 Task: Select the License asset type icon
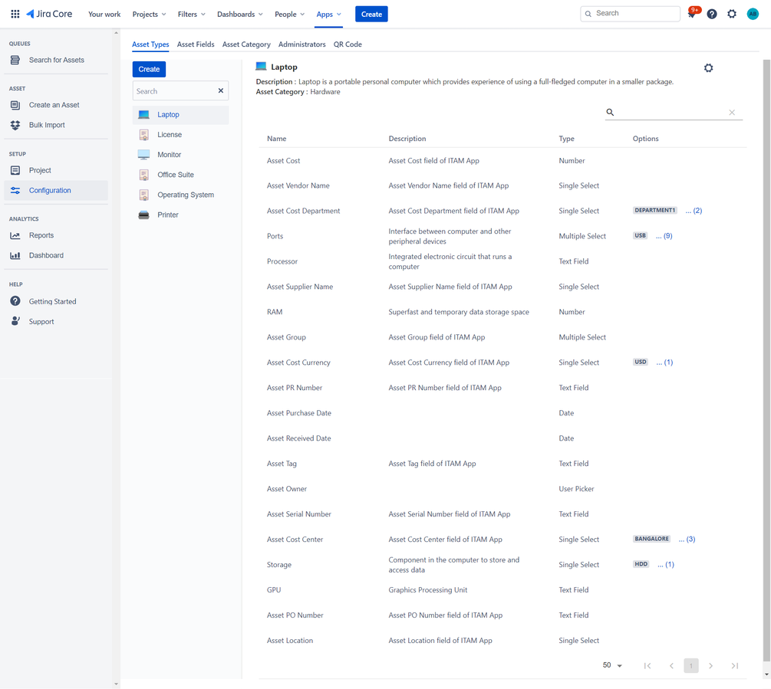click(x=143, y=135)
